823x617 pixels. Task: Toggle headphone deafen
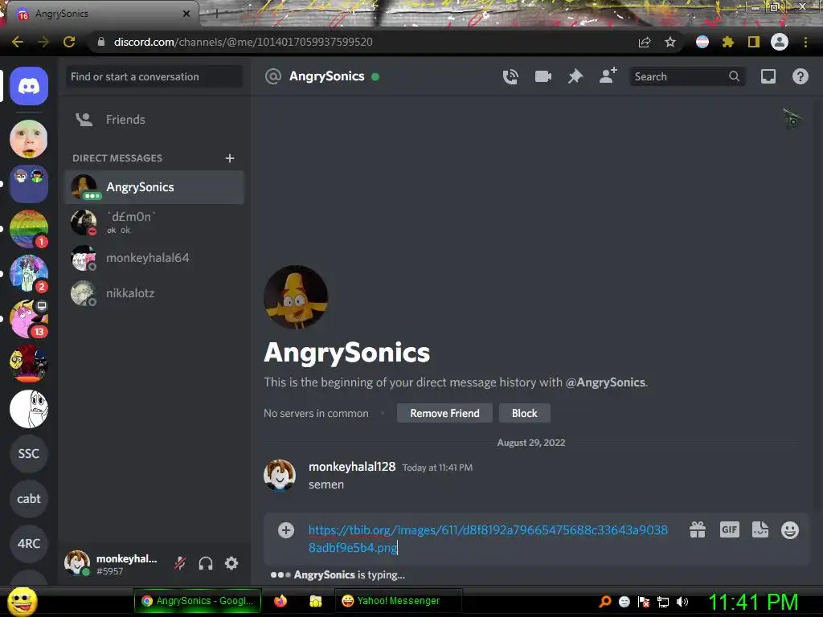click(206, 563)
